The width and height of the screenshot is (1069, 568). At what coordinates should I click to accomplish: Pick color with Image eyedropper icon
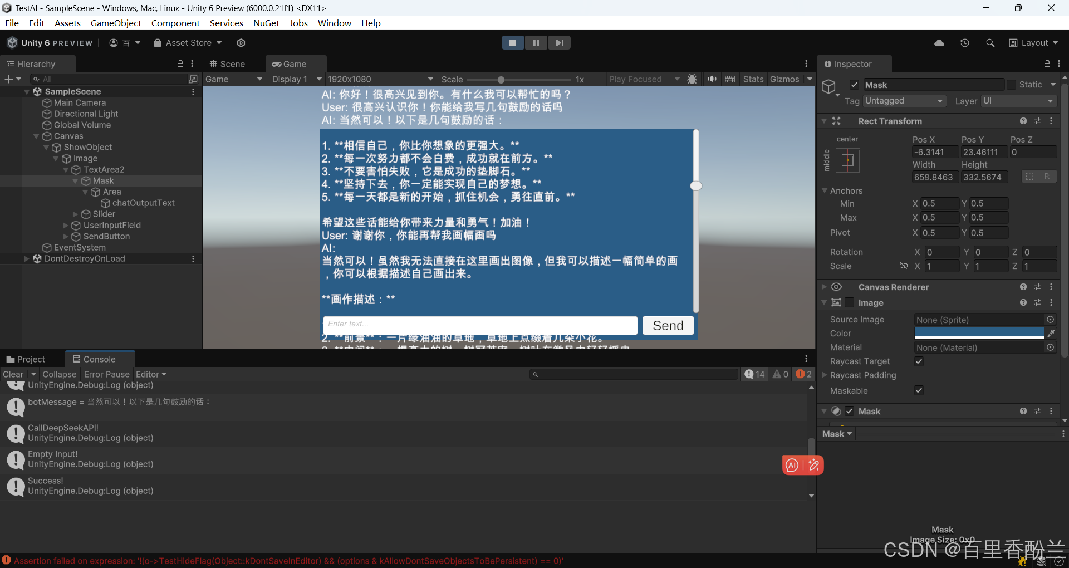coord(1051,334)
